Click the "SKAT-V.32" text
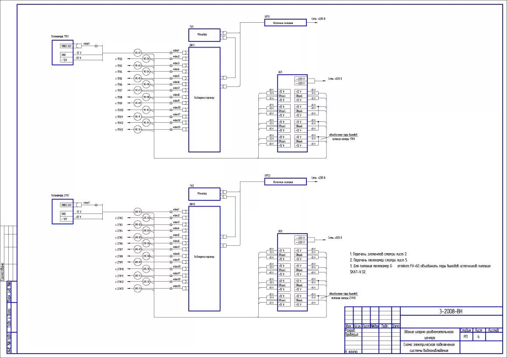 click(x=358, y=272)
